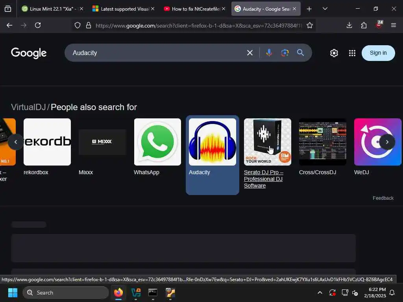Close the Linux Mint 22.1 tab
Screen dimensions: 403x302
coord(81,9)
